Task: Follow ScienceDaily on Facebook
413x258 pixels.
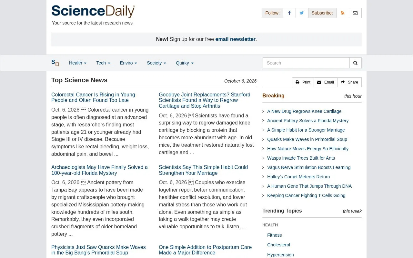Action: (x=289, y=13)
